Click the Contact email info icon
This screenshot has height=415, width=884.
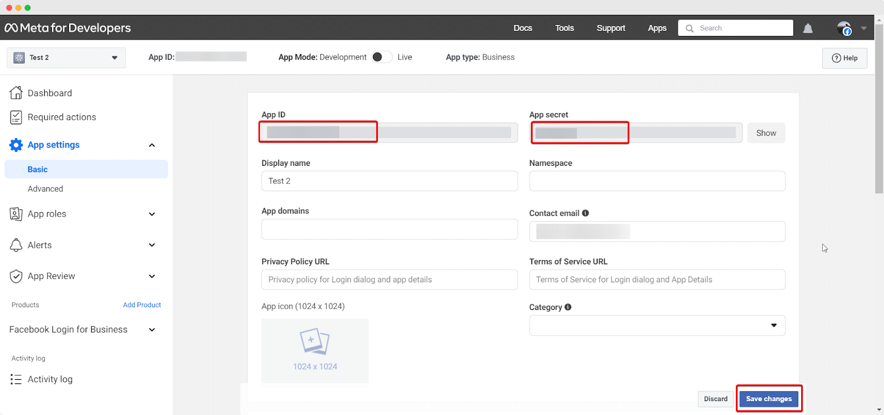(586, 213)
